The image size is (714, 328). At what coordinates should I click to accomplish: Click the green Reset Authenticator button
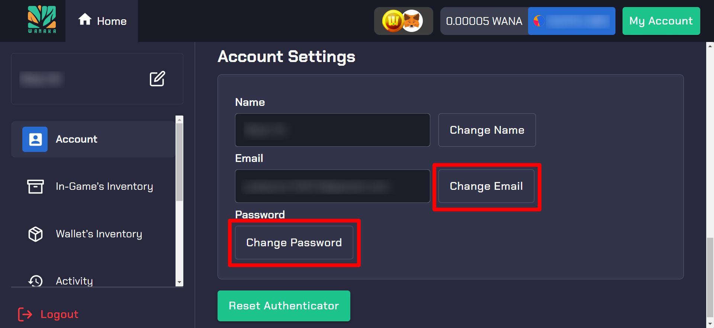pos(284,306)
